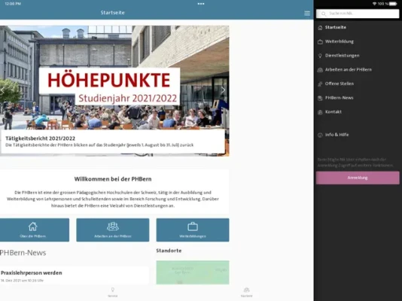Show previous carousel slide with left arrow

coord(2,90)
